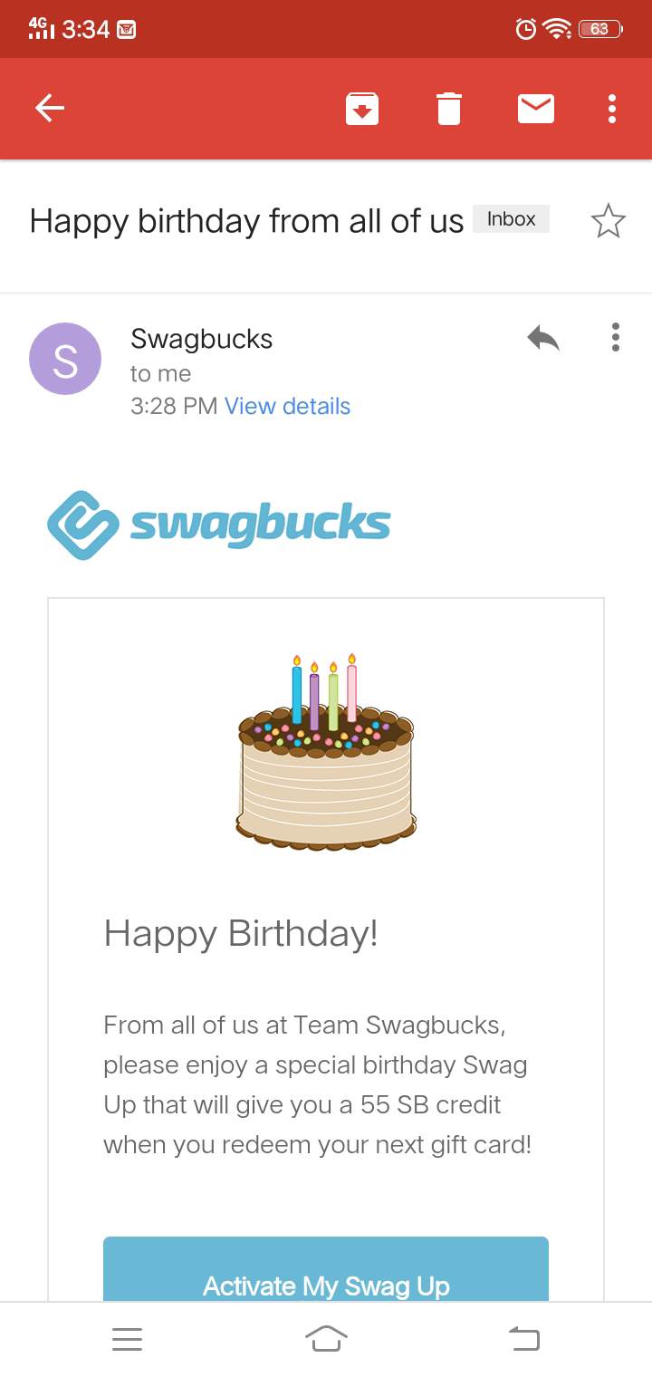Tap the Inbox label chip

pos(511,219)
